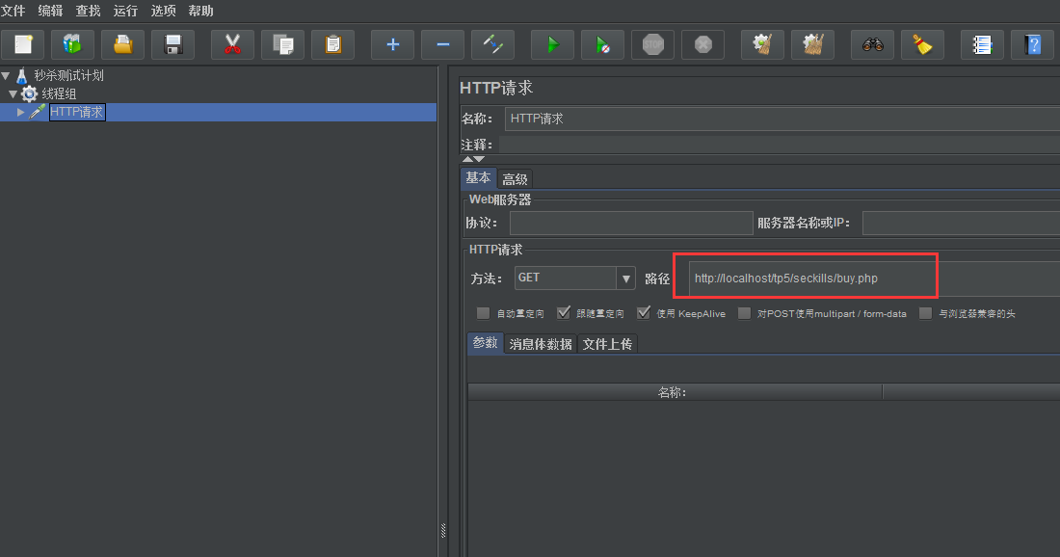Copy the selected element icon

tap(282, 44)
